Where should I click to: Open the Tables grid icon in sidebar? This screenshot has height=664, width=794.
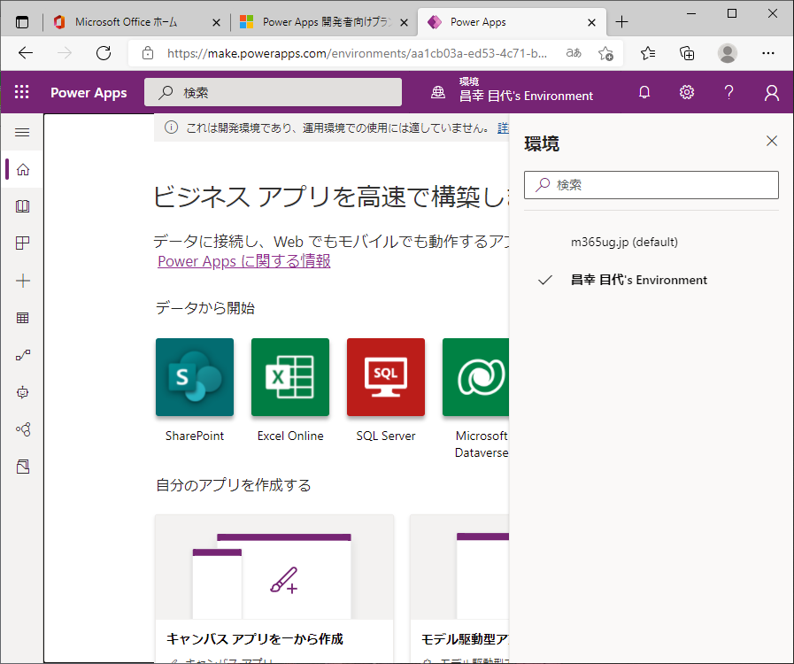[23, 318]
